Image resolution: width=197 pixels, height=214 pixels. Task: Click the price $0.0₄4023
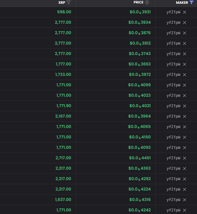140,95
